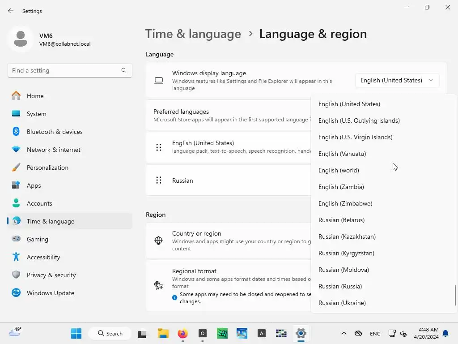This screenshot has width=458, height=344.
Task: Select Russian (Kazakhstan) option
Action: (384, 236)
